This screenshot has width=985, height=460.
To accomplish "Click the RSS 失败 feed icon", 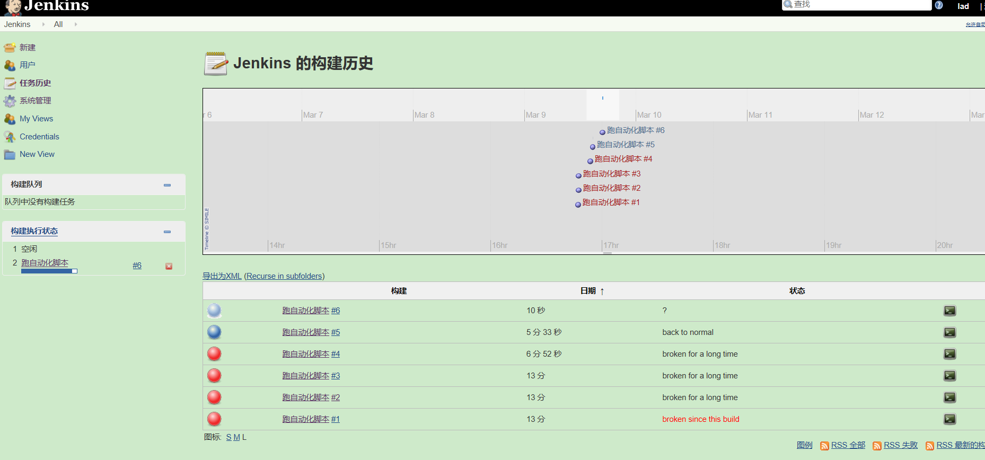I will (x=877, y=446).
